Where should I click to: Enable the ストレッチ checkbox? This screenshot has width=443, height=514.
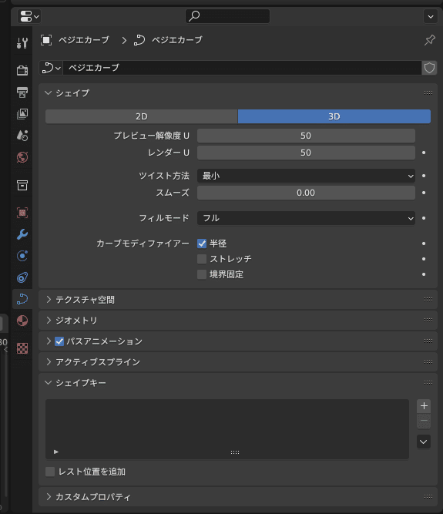click(x=202, y=259)
